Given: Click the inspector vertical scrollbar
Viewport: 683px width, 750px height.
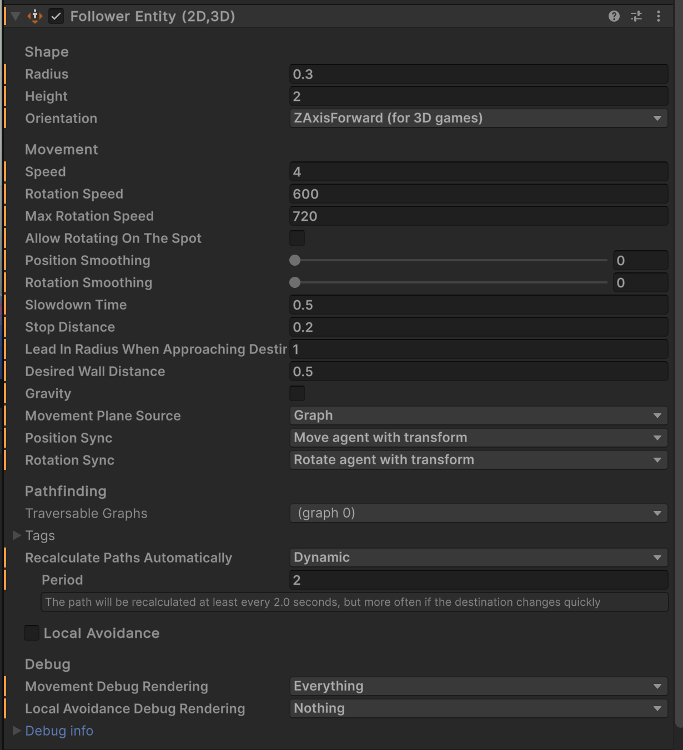Looking at the screenshot, I should [679, 363].
